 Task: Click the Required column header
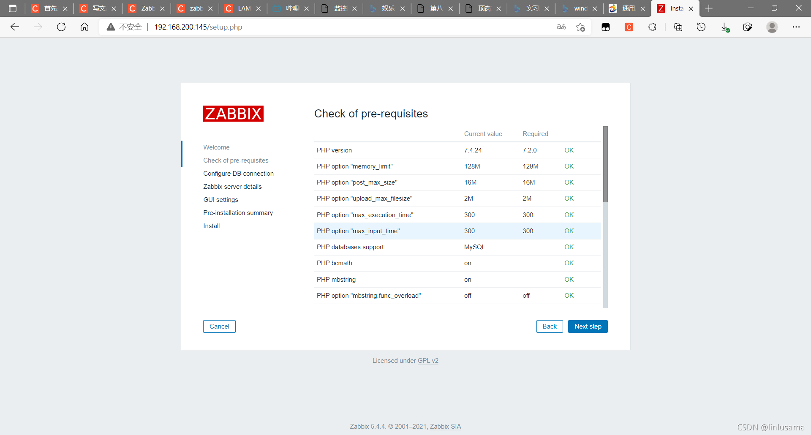coord(535,134)
